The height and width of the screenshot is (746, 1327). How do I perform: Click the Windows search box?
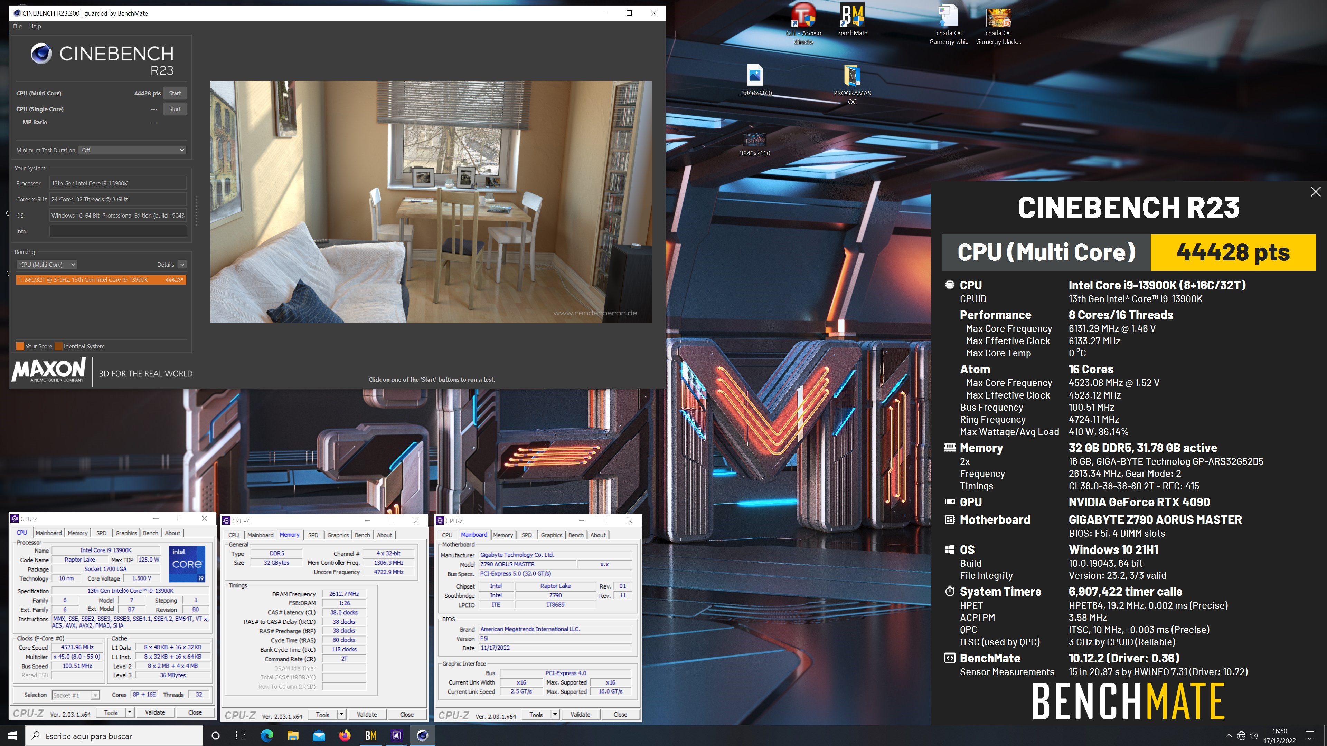pos(114,736)
